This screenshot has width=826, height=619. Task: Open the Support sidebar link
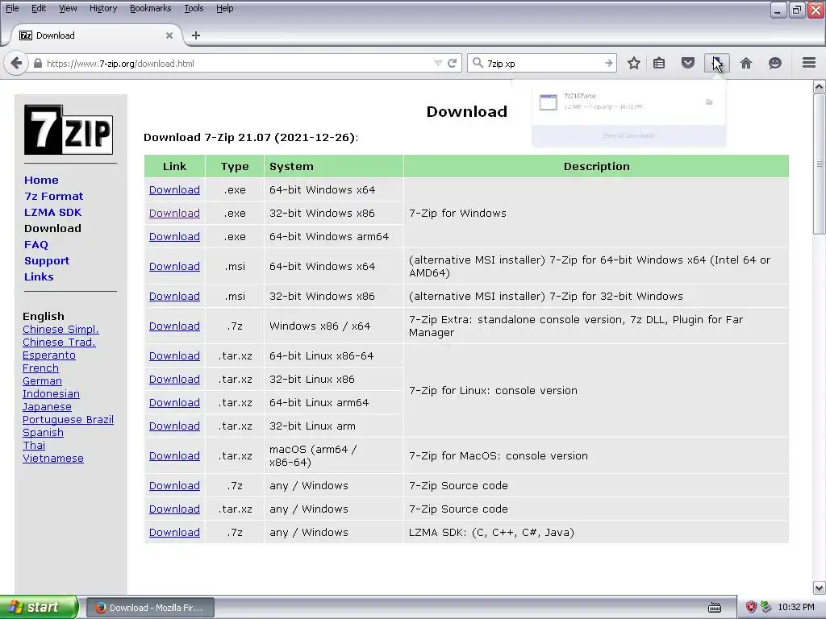[46, 261]
